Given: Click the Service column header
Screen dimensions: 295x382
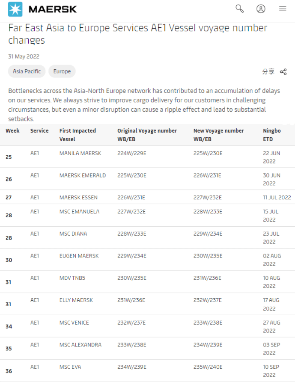Looking at the screenshot, I should coord(39,131).
